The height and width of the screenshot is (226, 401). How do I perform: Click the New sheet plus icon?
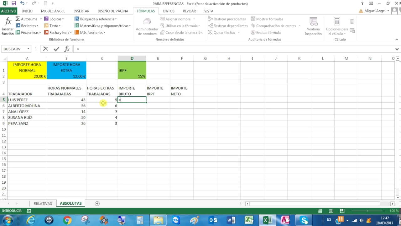[97, 203]
